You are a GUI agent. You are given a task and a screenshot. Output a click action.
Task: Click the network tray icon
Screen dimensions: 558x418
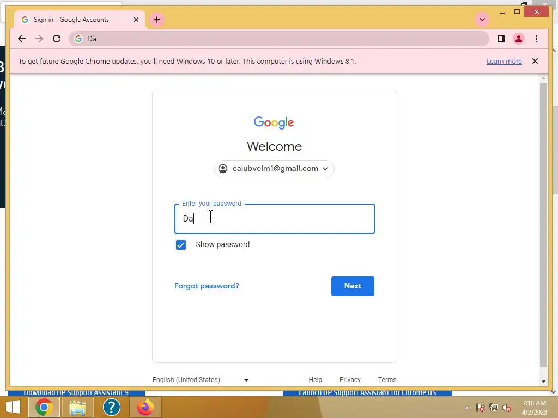pyautogui.click(x=494, y=408)
